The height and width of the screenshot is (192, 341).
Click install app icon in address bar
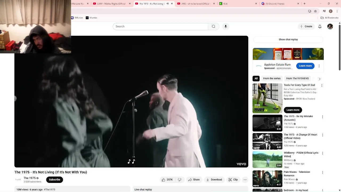coord(310,11)
